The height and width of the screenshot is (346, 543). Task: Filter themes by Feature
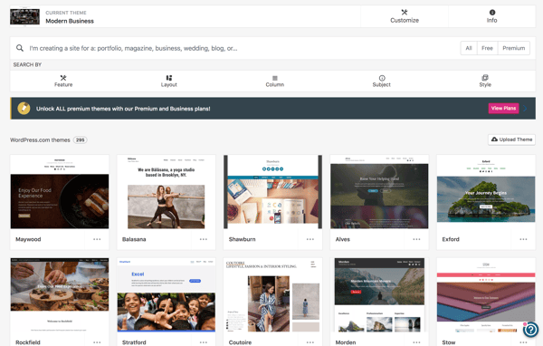point(63,82)
